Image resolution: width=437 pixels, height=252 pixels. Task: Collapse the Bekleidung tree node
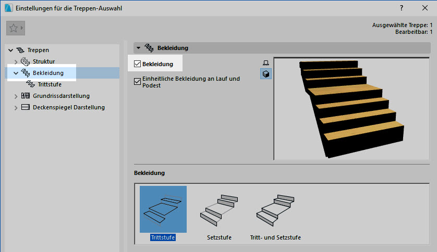[x=16, y=73]
